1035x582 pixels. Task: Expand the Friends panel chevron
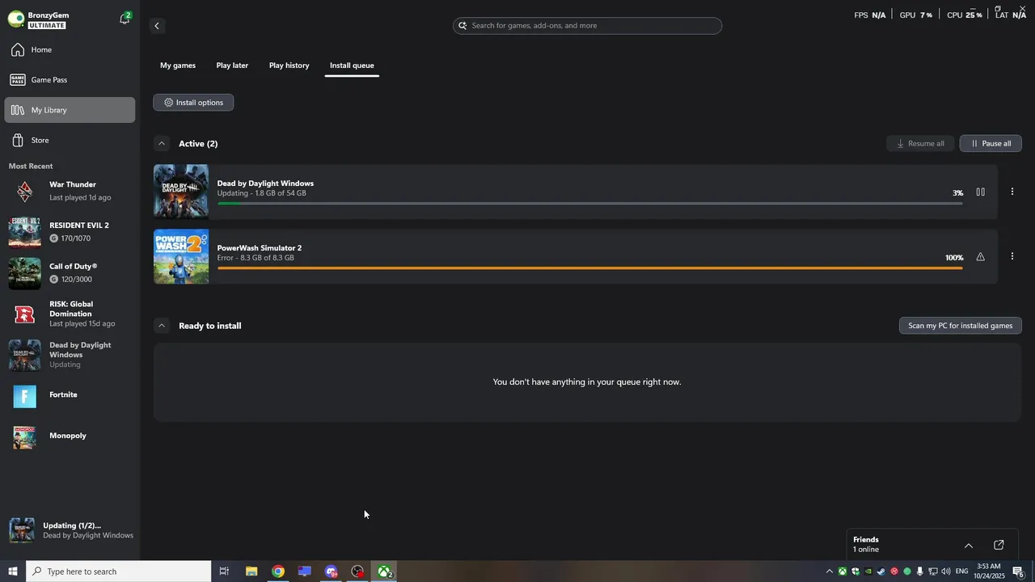click(969, 546)
